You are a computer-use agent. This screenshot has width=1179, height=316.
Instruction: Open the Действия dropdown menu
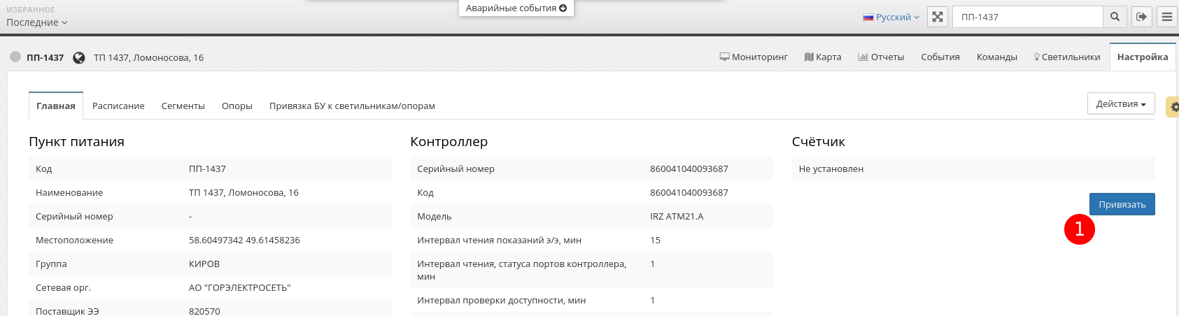[1120, 104]
